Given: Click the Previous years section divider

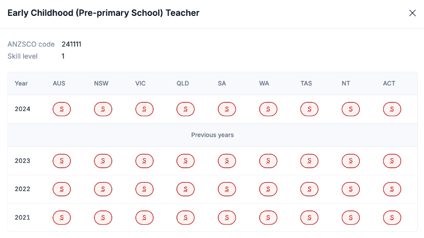Looking at the screenshot, I should (x=213, y=135).
